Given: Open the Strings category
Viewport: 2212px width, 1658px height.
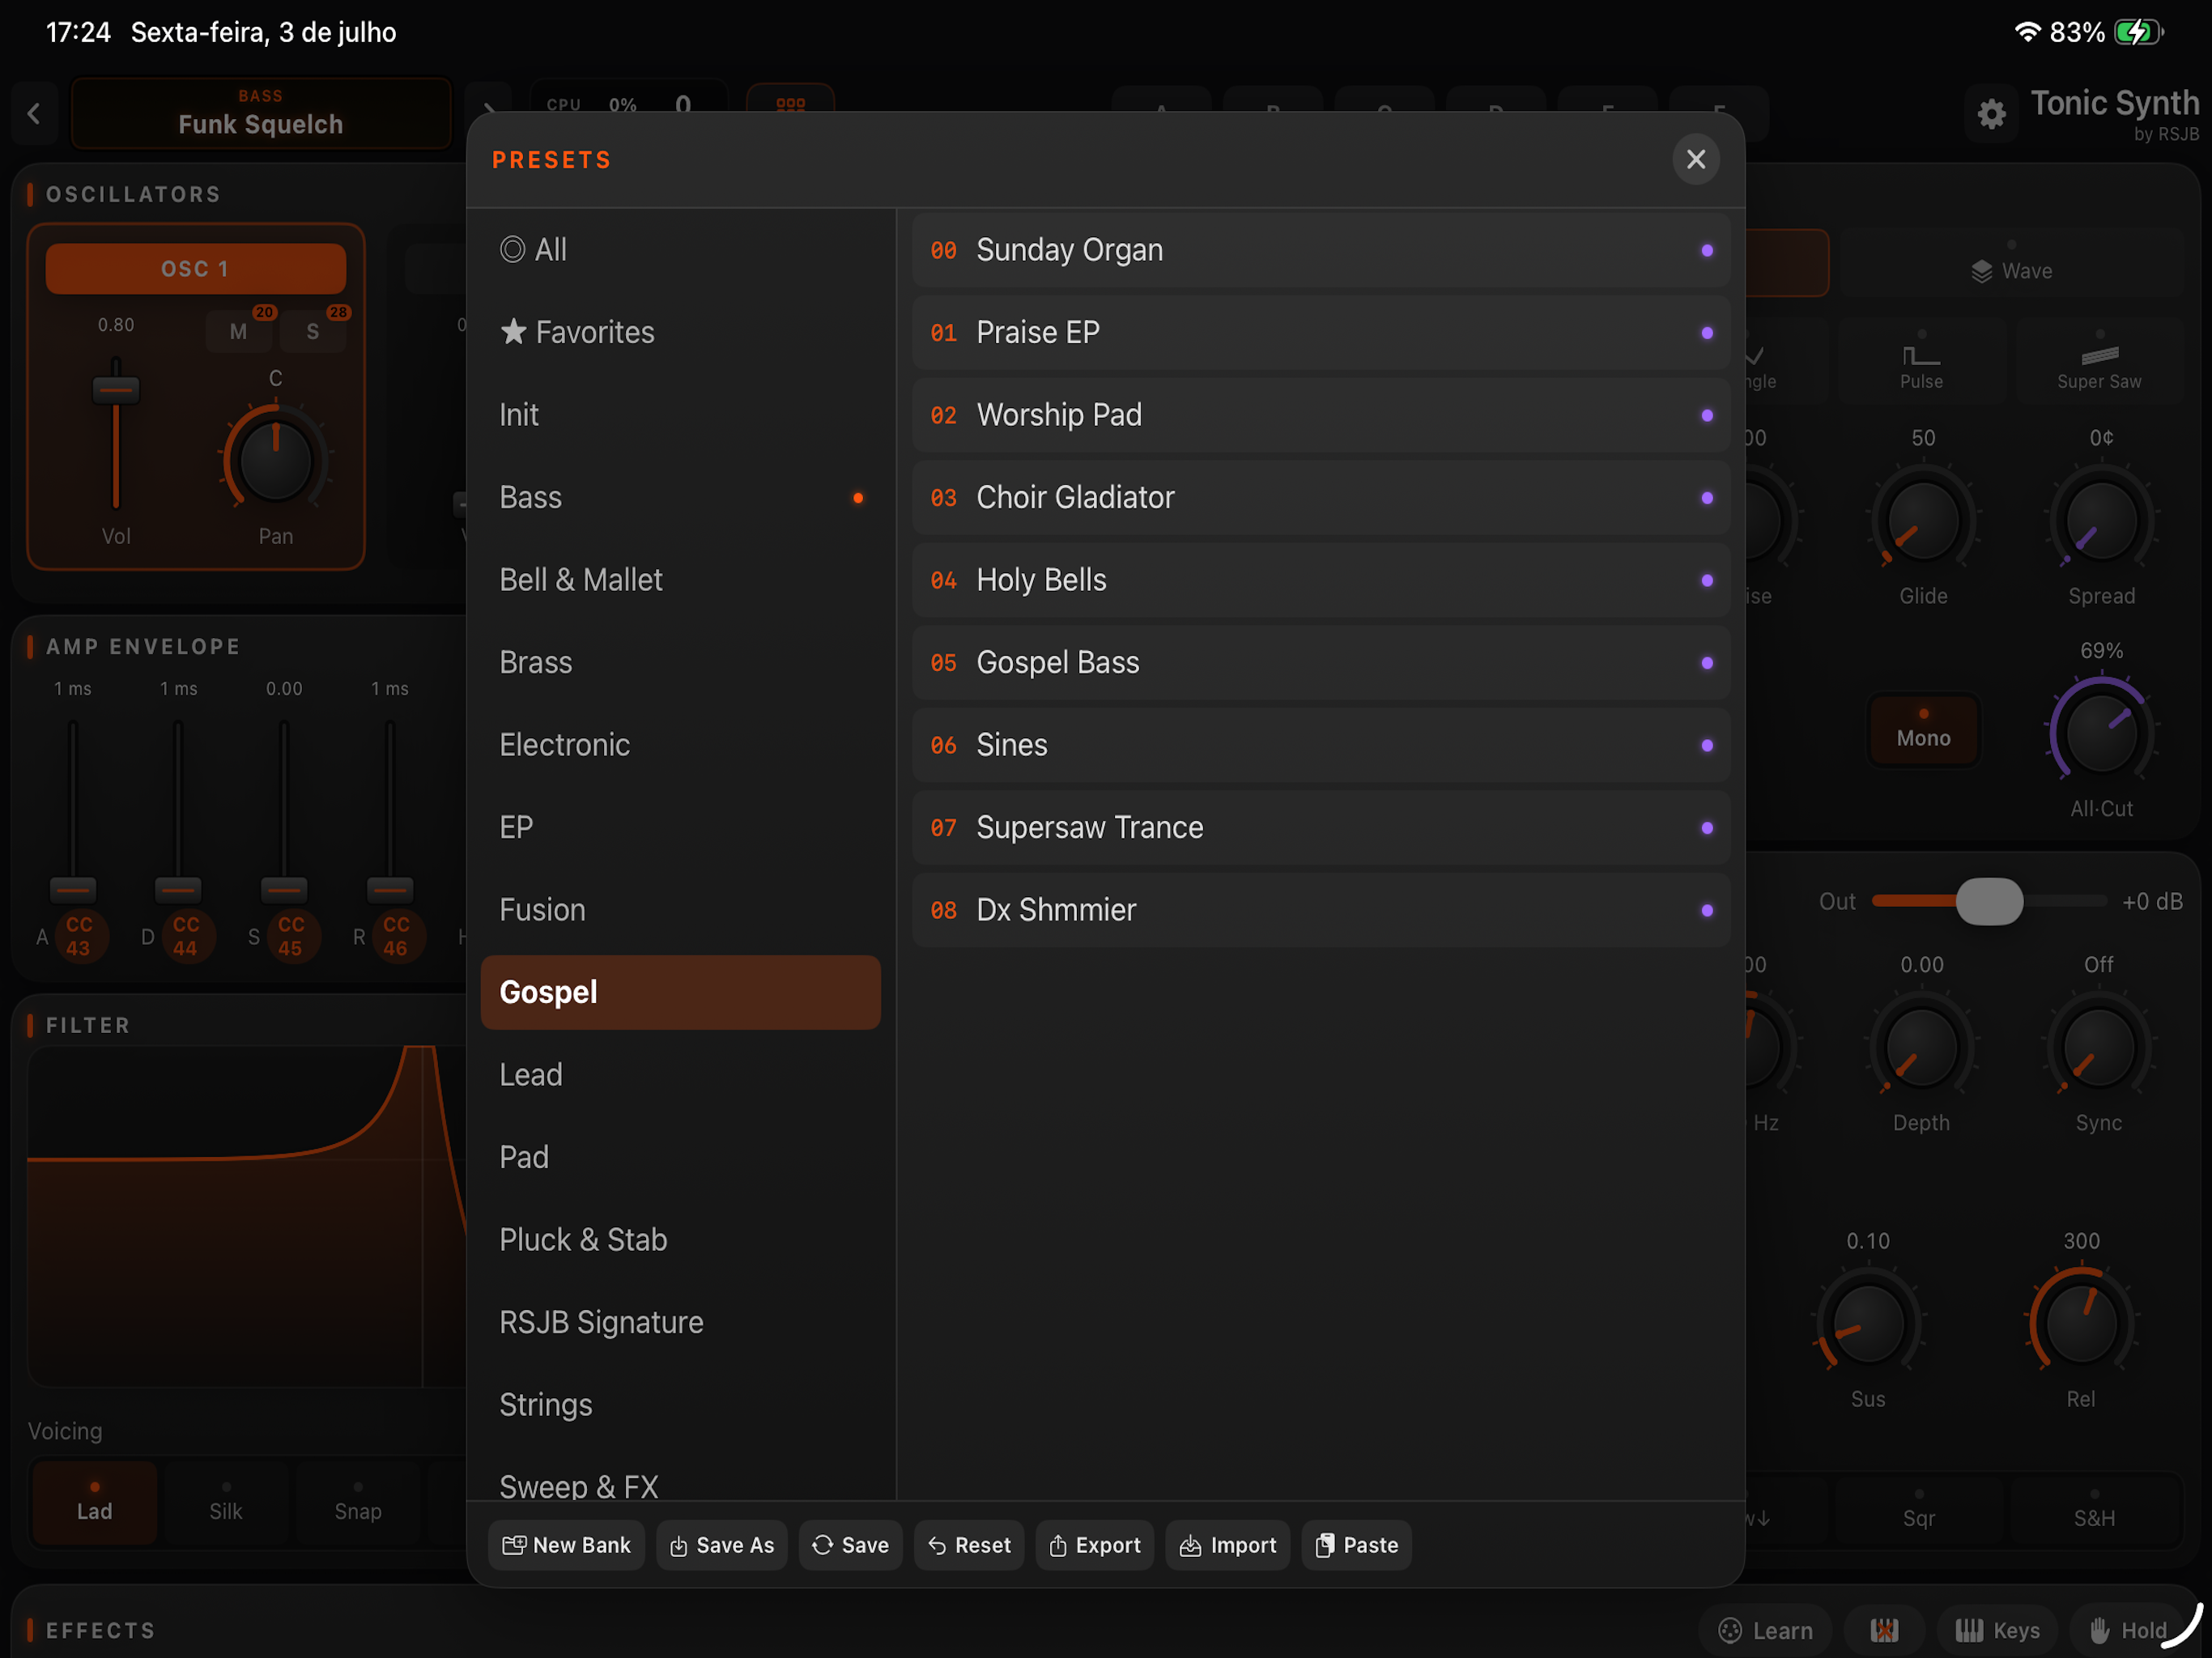Looking at the screenshot, I should coord(680,1405).
